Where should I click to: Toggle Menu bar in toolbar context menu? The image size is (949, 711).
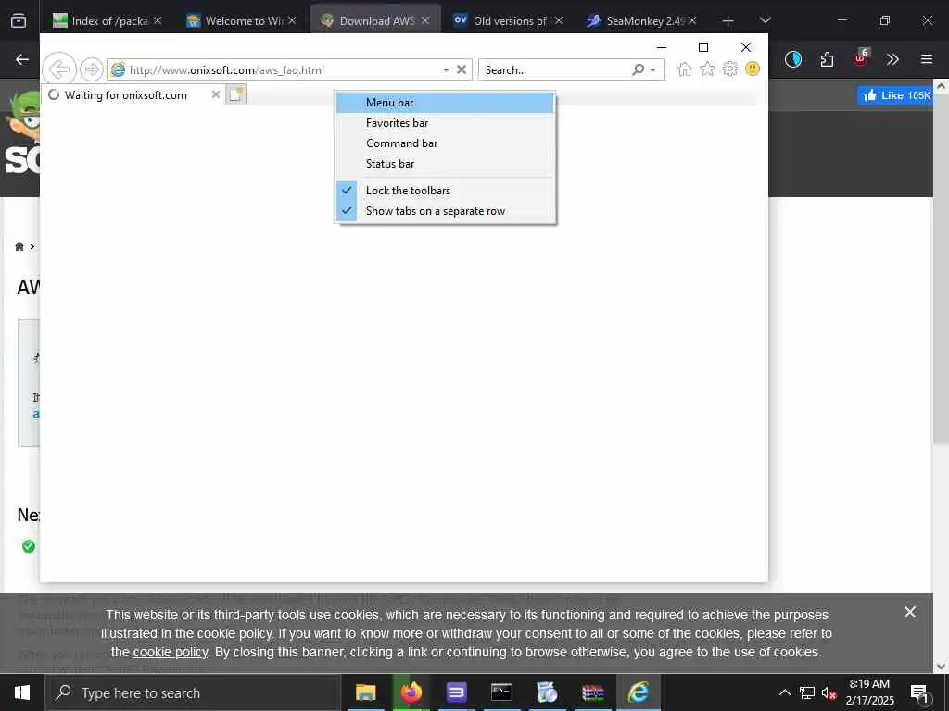tap(445, 103)
